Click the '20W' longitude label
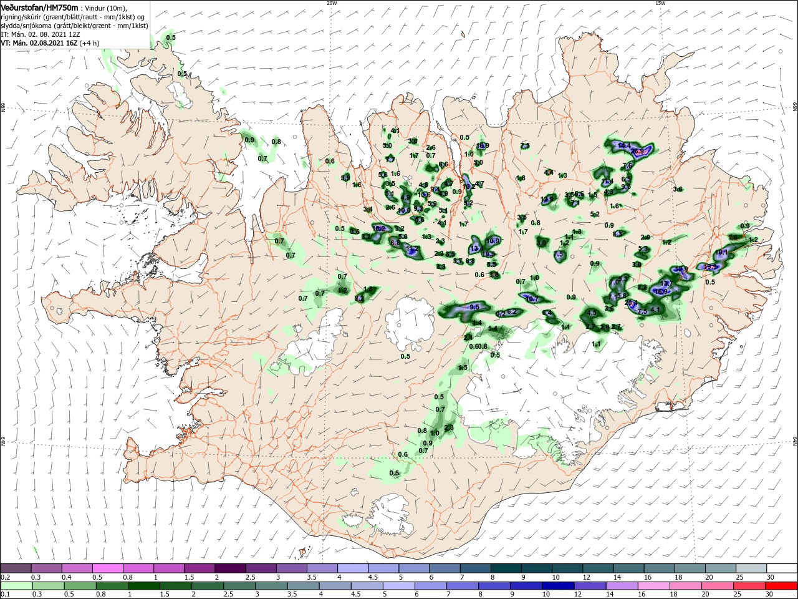Screen dimensions: 798x599 click(332, 3)
